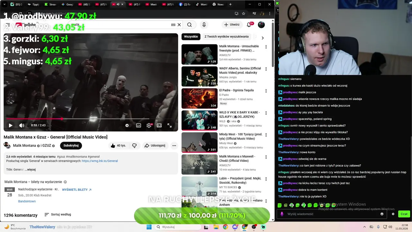Viewport: 412px width, 232px height.
Task: Share video via Udostępnij button
Action: [155, 146]
